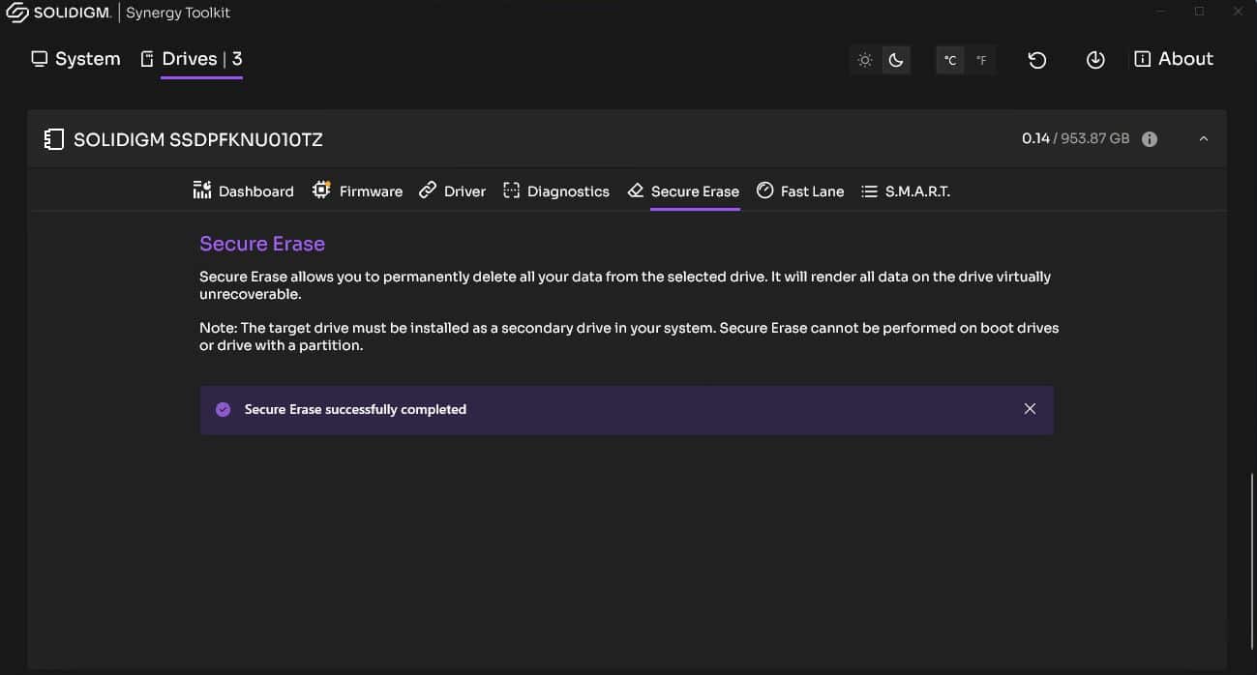
Task: Click the SSD drive icon beside SOLIDIGM SSDPFKNU010TZ
Action: click(54, 139)
